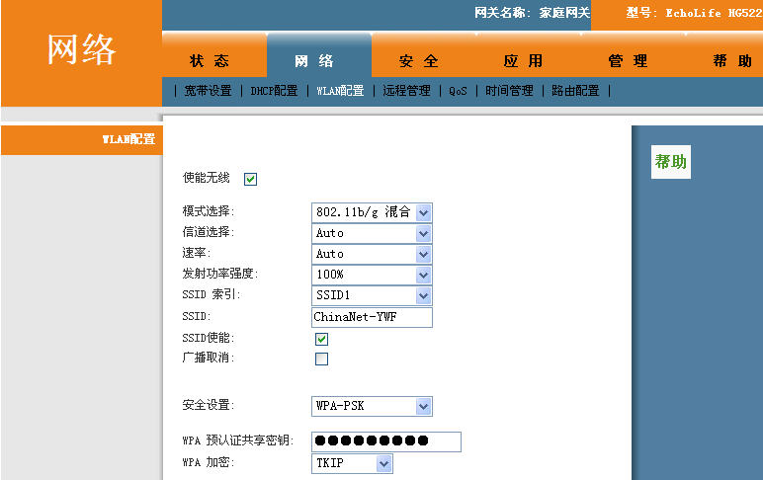Expand the 发射功率强度 100% dropdown
This screenshot has width=763, height=480.
coord(372,275)
